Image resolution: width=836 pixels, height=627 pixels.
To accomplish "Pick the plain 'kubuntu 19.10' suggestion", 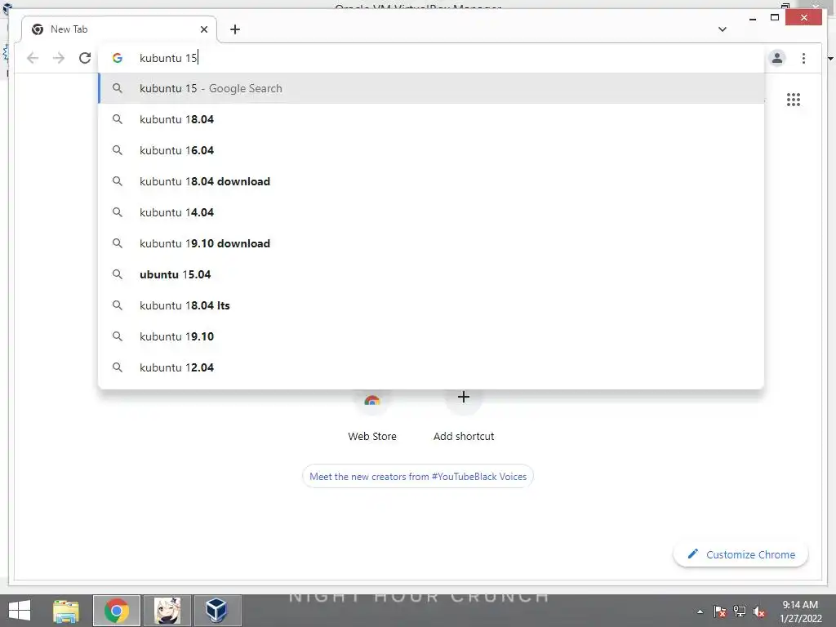I will click(431, 336).
